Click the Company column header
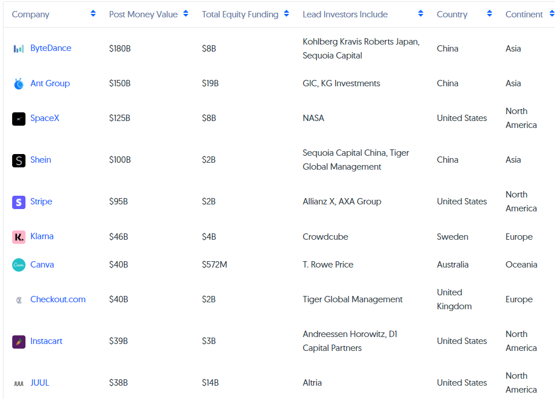Viewport: 555px width, 399px height. [x=31, y=14]
